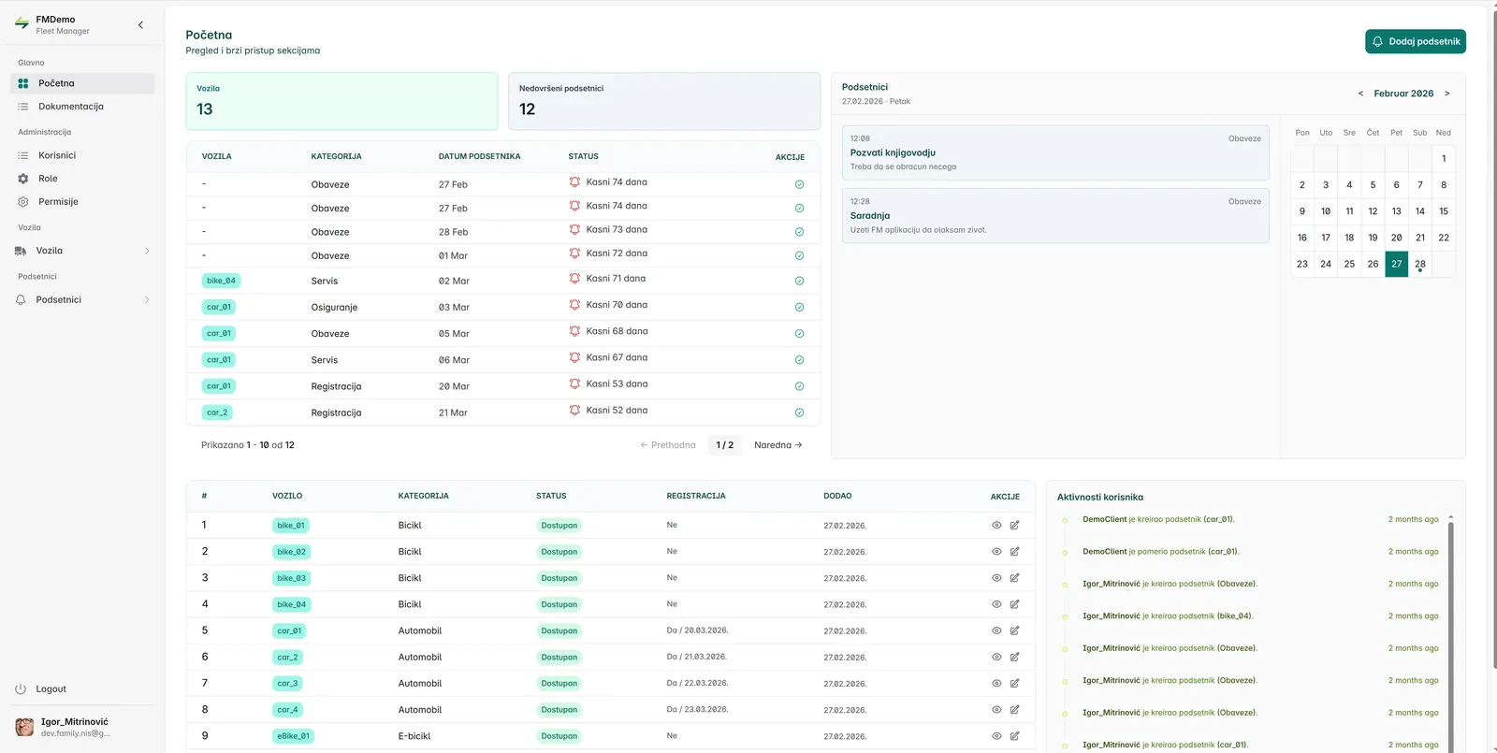Viewport: 1497px width, 753px height.
Task: Mark the 28 Feb Obaveze reminder done
Action: point(799,232)
